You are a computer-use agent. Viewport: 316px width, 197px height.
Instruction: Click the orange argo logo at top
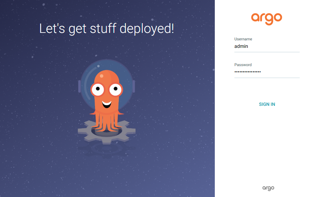click(266, 19)
